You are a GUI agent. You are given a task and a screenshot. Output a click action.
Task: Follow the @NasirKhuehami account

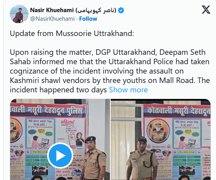tap(88, 19)
